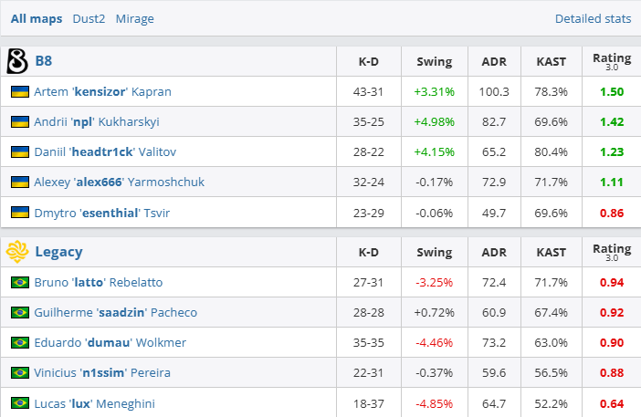
Task: Click the Ukraine flag beside esenthial
Action: (19, 213)
